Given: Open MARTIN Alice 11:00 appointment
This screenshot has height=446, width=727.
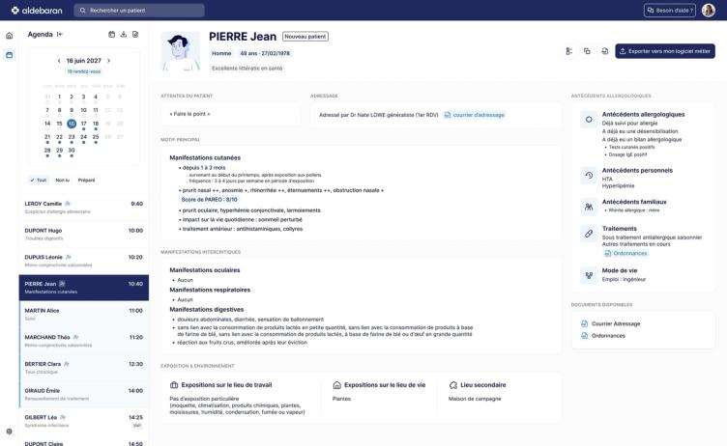Looking at the screenshot, I should coord(84,314).
